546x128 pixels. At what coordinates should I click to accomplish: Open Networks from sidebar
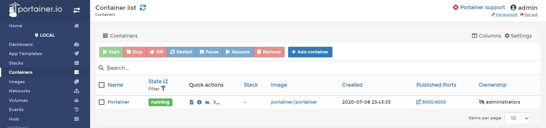19,91
